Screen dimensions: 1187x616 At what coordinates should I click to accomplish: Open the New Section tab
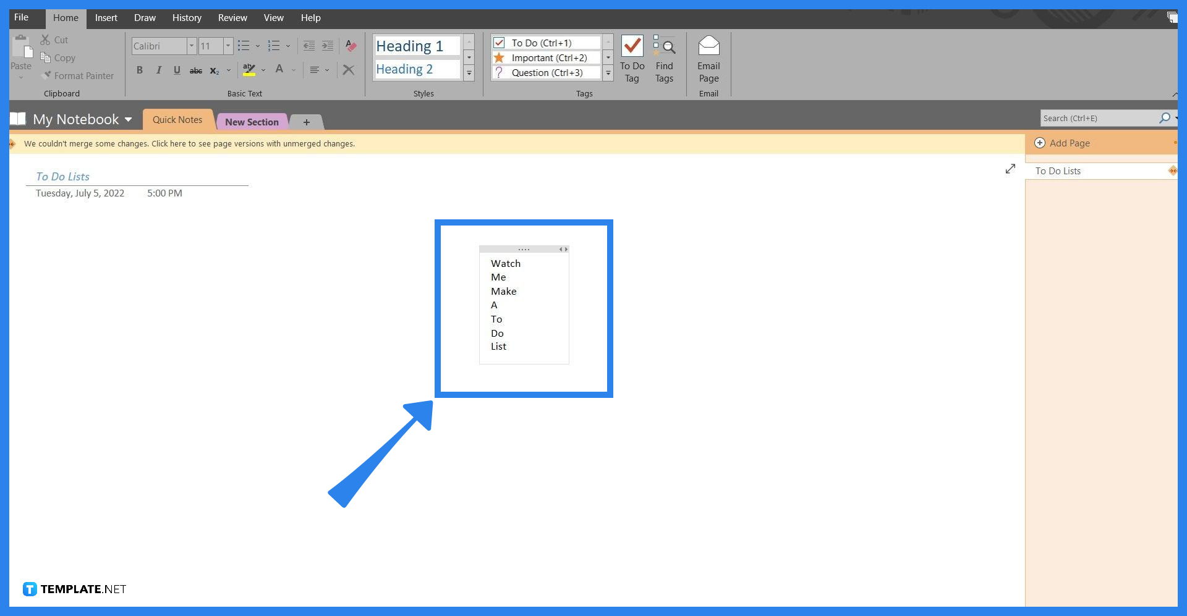pyautogui.click(x=251, y=121)
